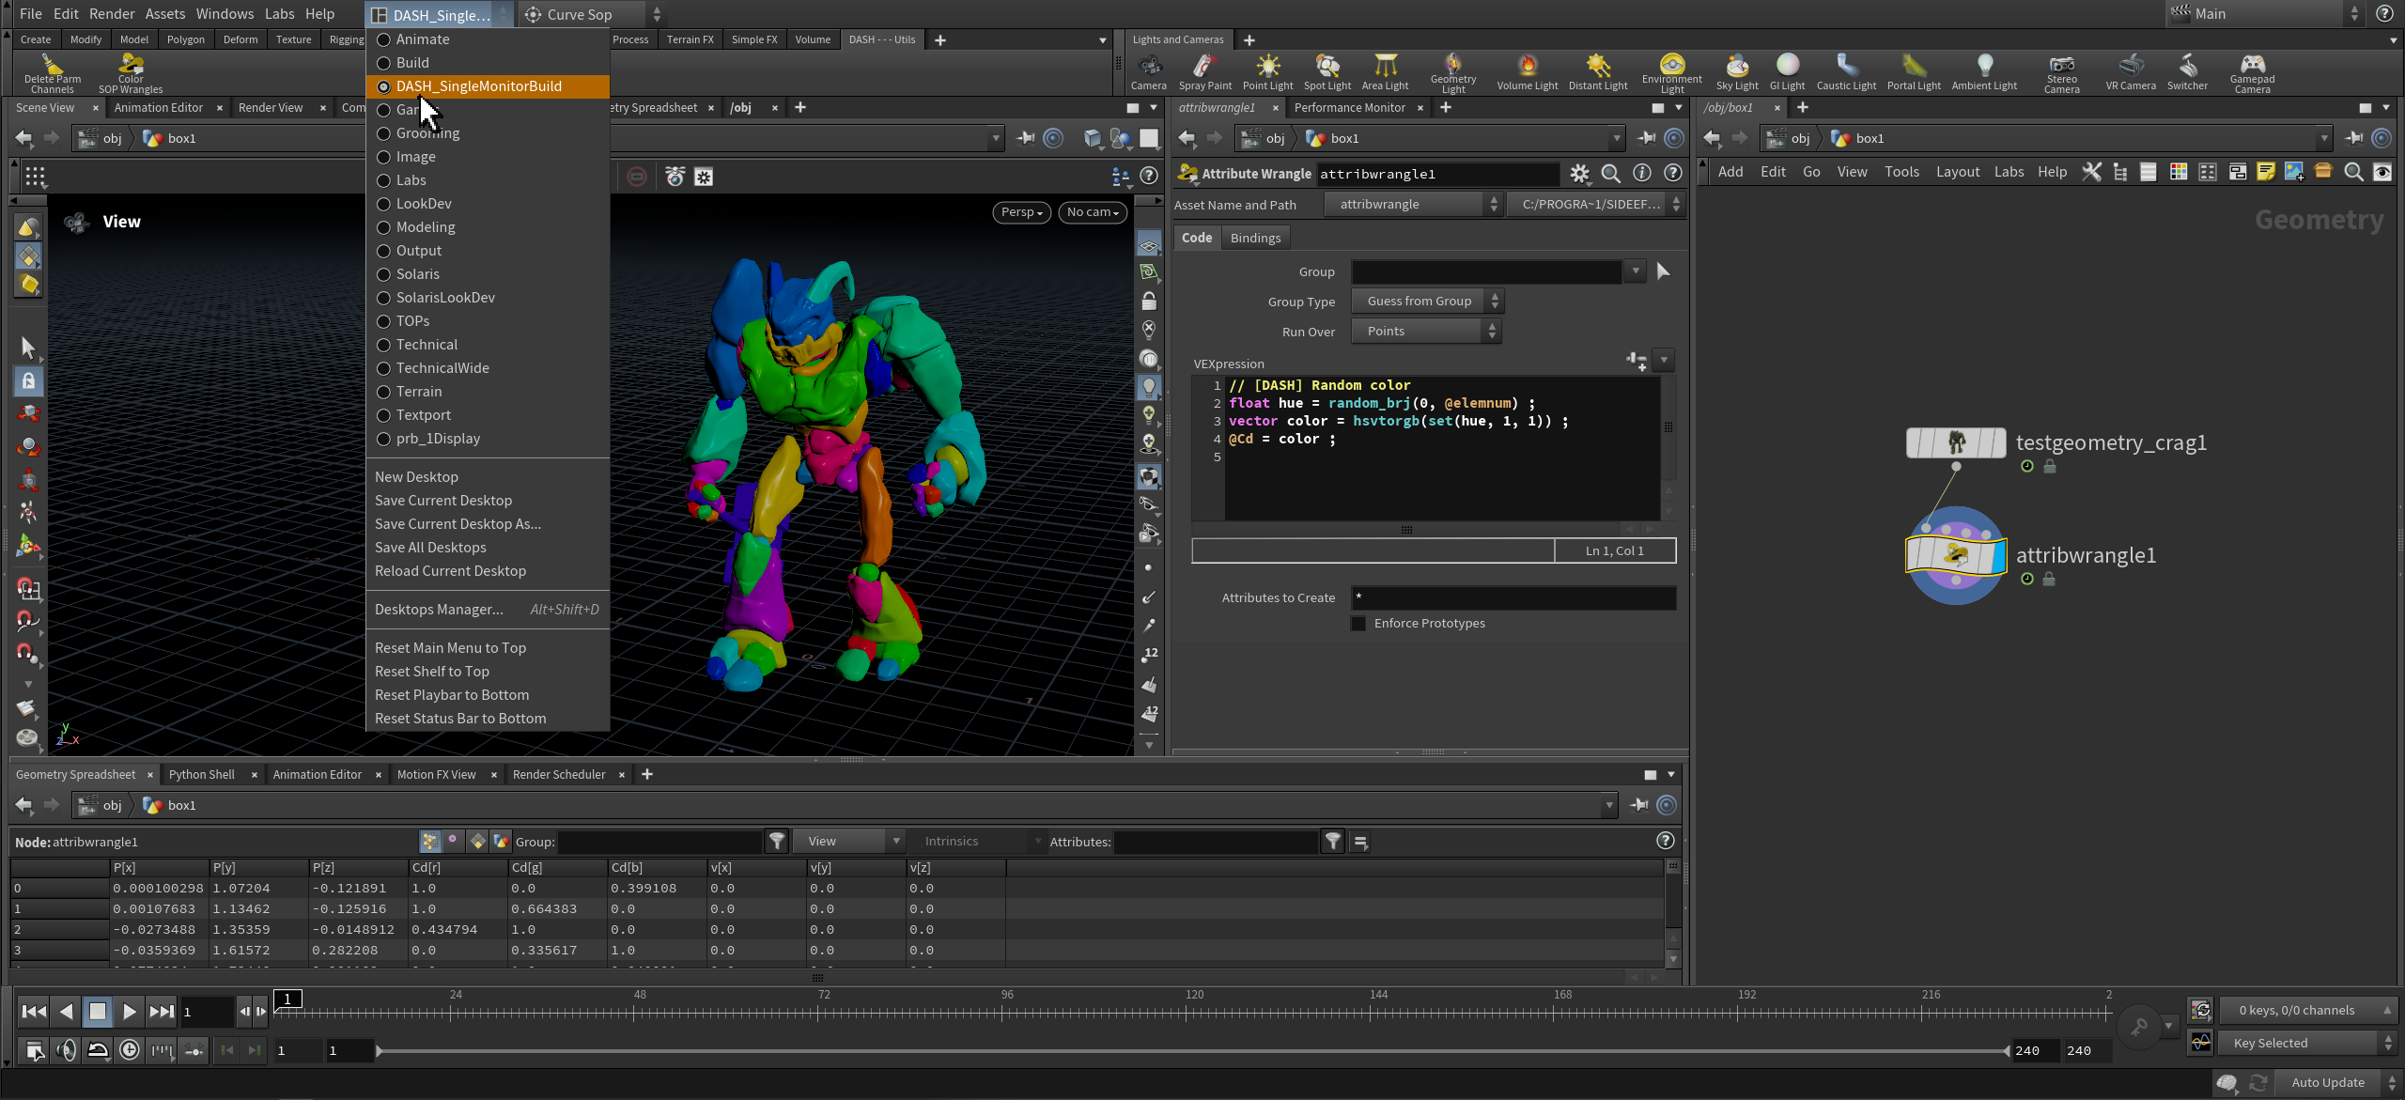Select the testgeometry_crag1 node

1956,442
